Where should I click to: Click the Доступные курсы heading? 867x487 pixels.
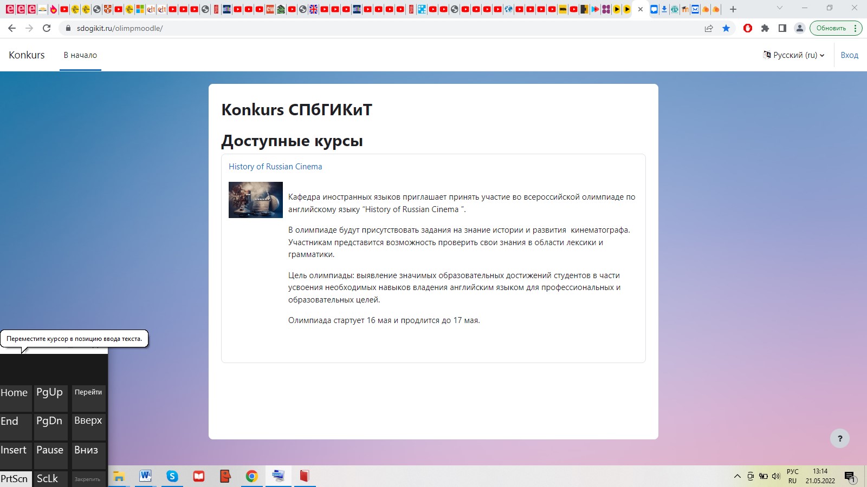click(x=292, y=141)
